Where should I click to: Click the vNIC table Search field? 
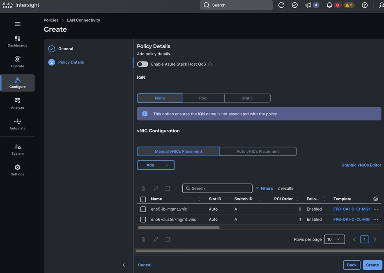click(217, 188)
